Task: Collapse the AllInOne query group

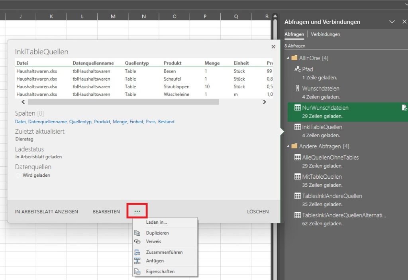Action: [x=288, y=58]
